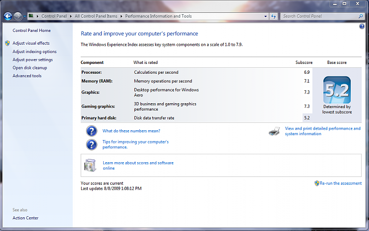This screenshot has width=369, height=231.
Task: Click Re-run the assessment
Action: click(x=340, y=183)
